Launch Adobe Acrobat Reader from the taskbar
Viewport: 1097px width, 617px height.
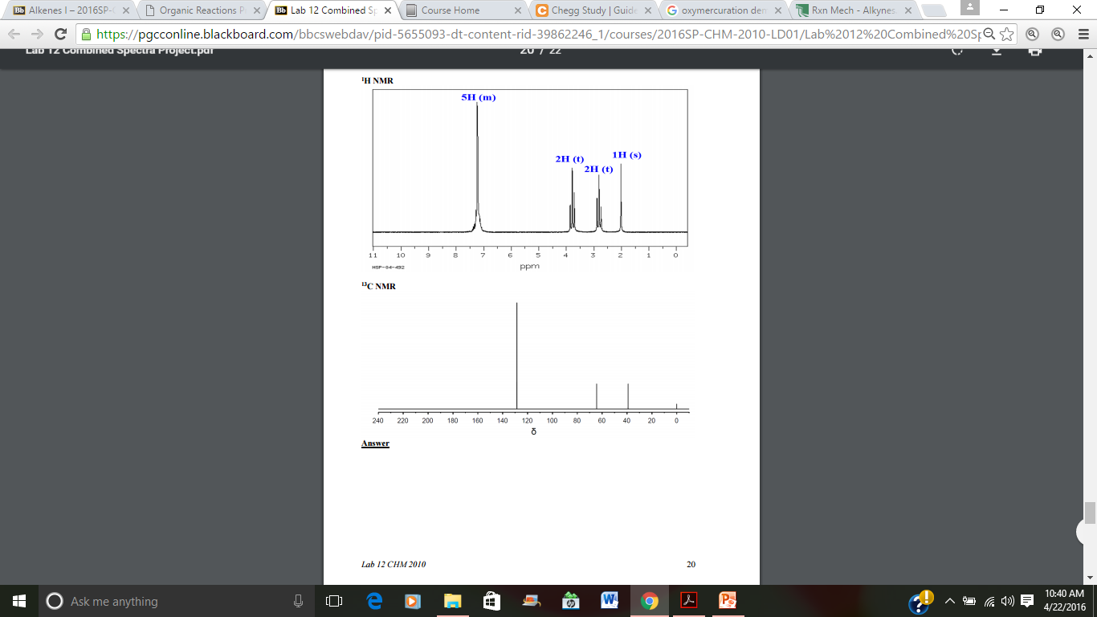coord(689,600)
